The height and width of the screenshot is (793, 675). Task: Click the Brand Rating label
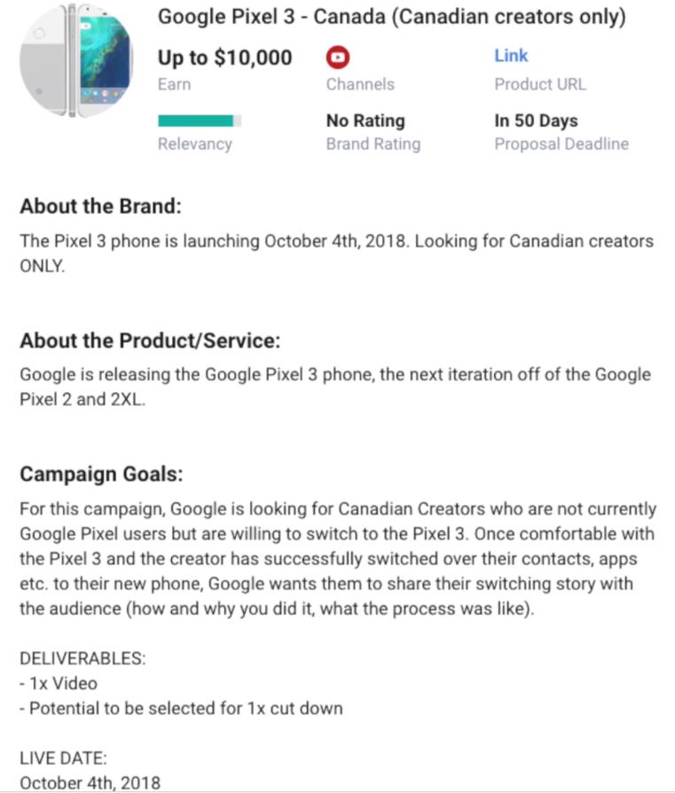(x=373, y=144)
